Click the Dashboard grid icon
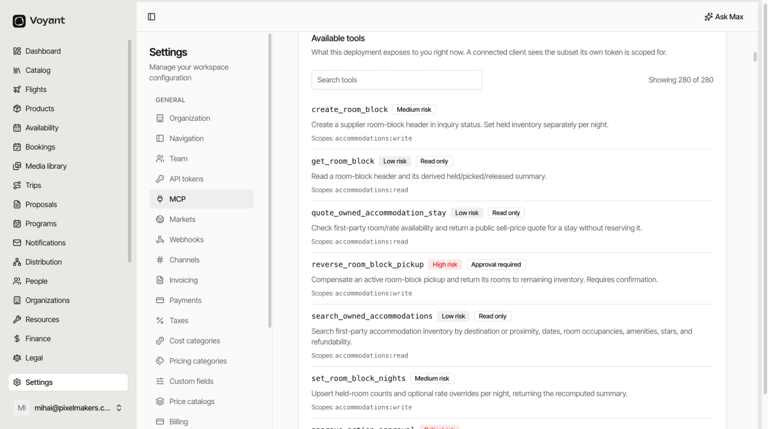Screen dimensions: 768x429 (17, 51)
